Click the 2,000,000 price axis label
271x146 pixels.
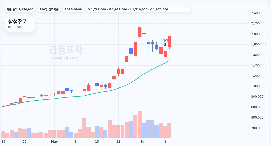[259, 34]
